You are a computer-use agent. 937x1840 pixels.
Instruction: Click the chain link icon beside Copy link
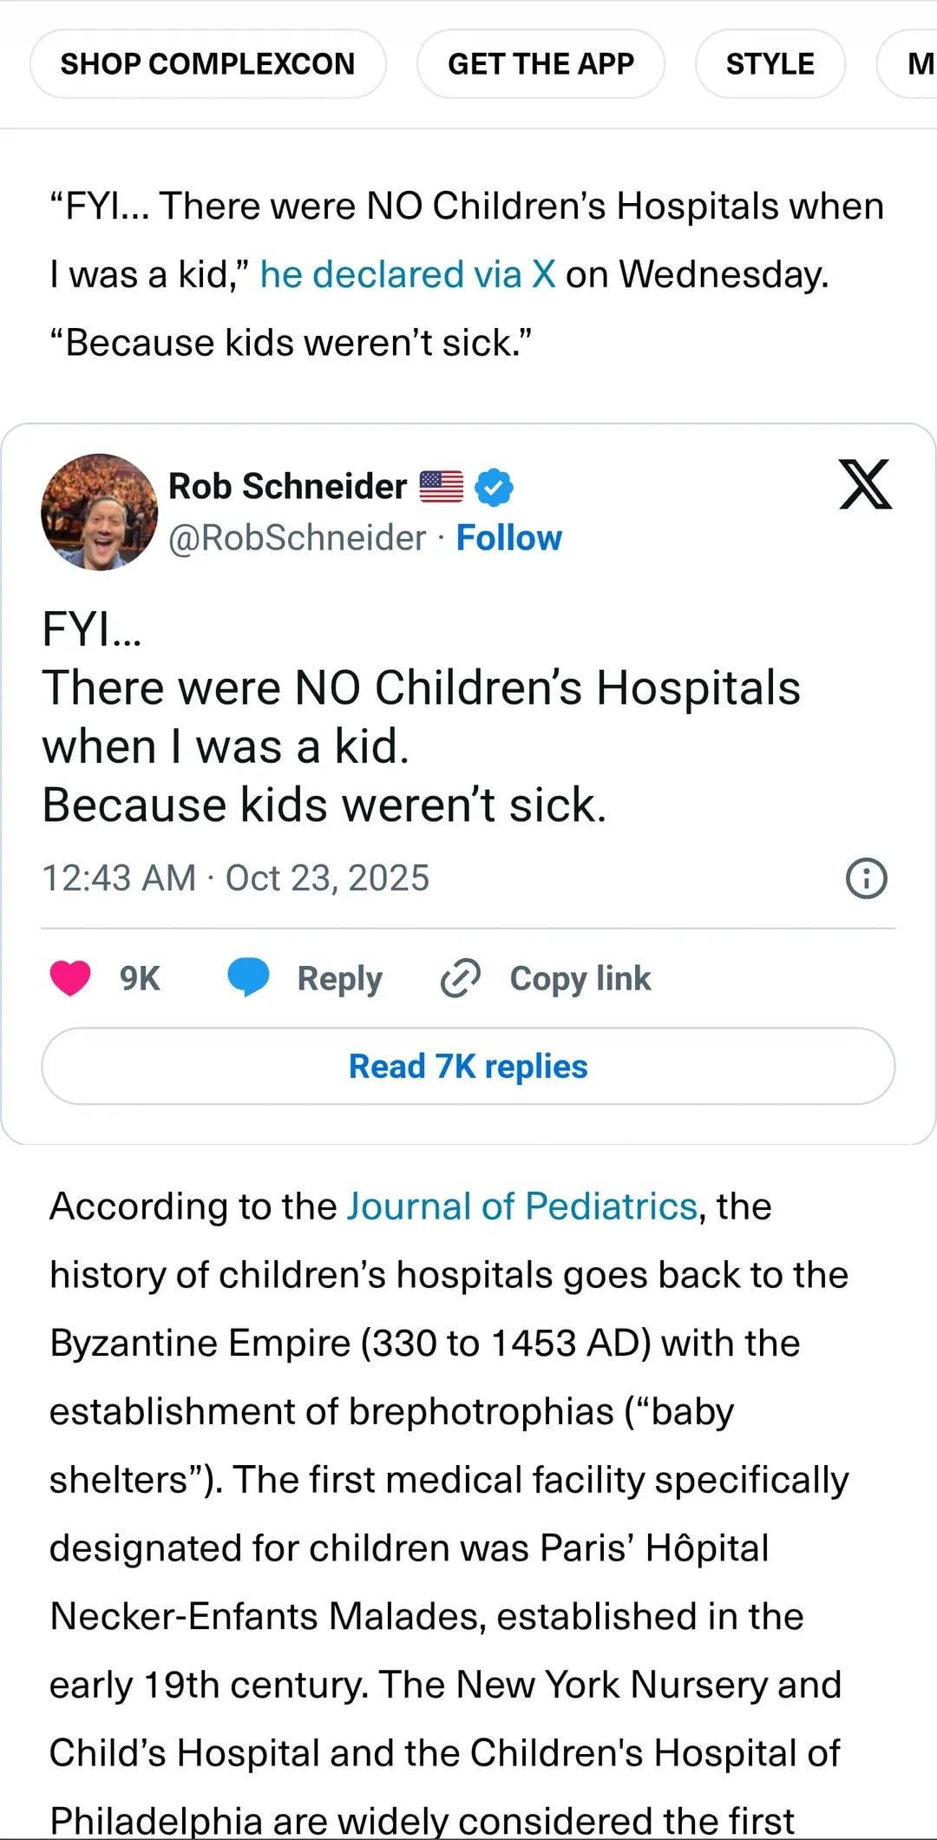click(x=460, y=978)
